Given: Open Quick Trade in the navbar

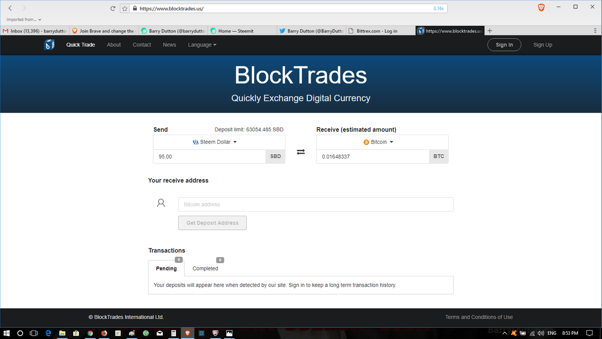Looking at the screenshot, I should click(x=80, y=45).
